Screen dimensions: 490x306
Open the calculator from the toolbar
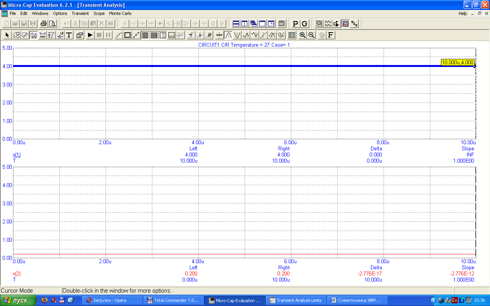point(281,24)
